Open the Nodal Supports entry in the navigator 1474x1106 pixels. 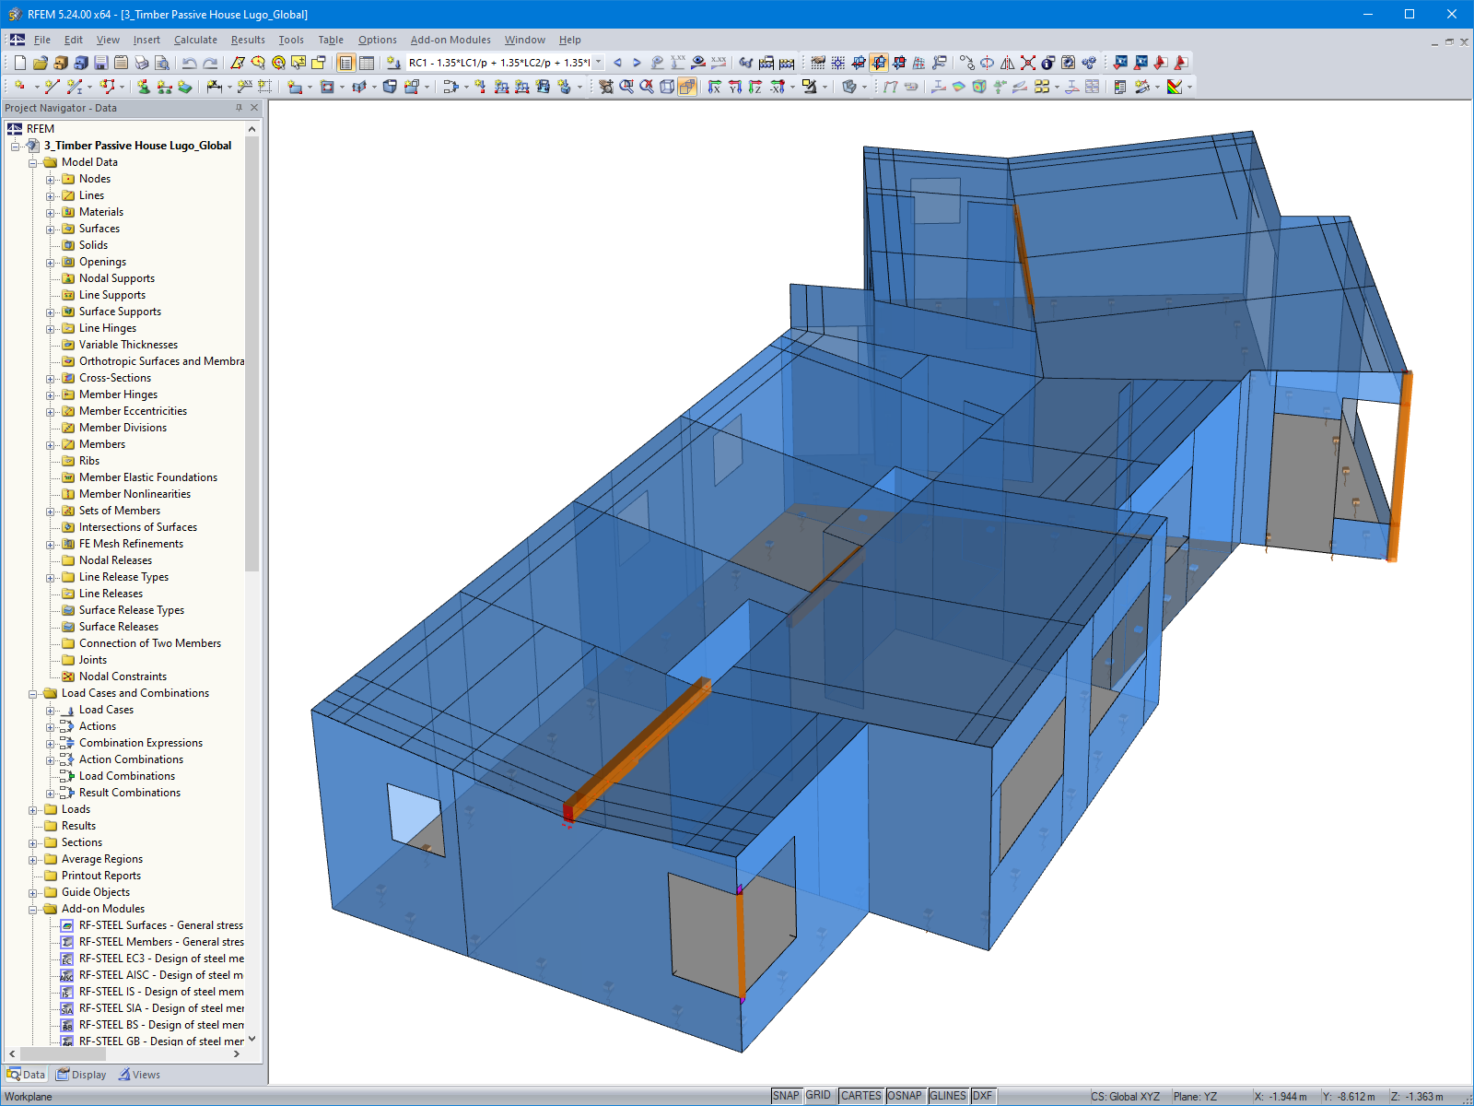[117, 277]
